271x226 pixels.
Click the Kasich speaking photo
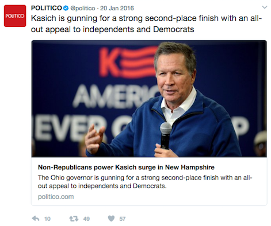pos(149,99)
